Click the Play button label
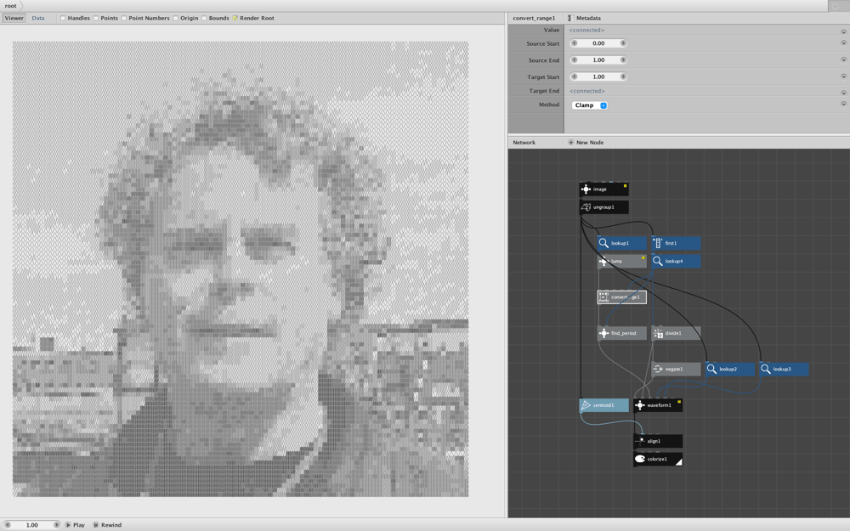The height and width of the screenshot is (531, 850). [79, 525]
